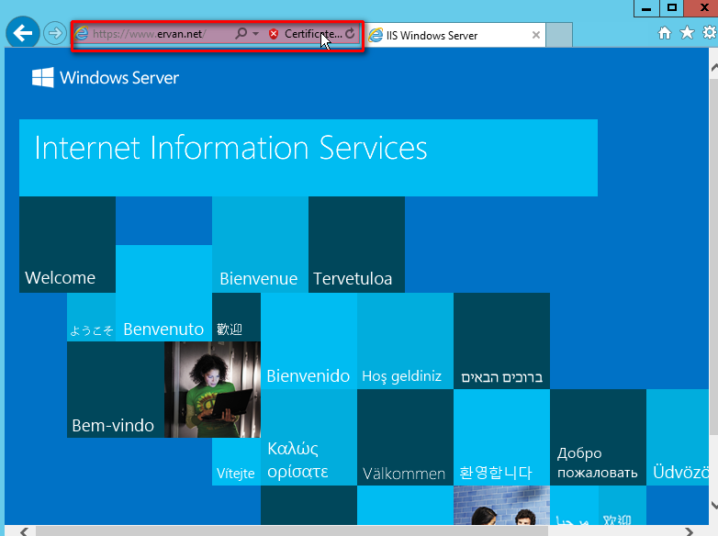The width and height of the screenshot is (718, 536).
Task: Click the Windows Server logo
Action: pos(106,77)
